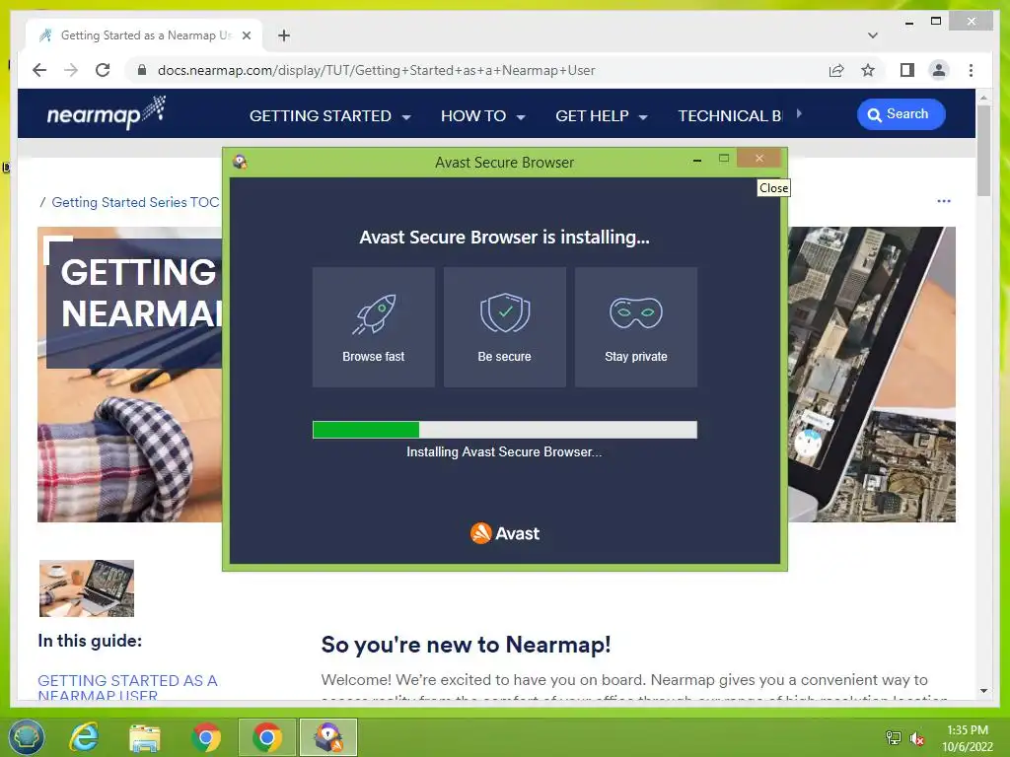Select the Avast installer taskbar button
1010x757 pixels.
click(328, 737)
